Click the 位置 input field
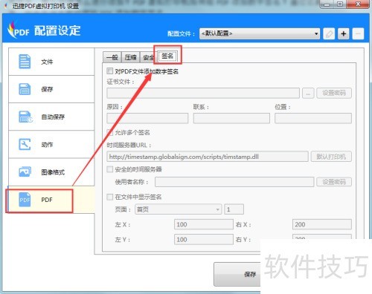Image resolution: width=372 pixels, height=294 pixels. (x=313, y=118)
